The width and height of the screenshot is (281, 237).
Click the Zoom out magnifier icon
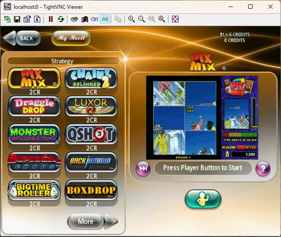click(x=141, y=19)
